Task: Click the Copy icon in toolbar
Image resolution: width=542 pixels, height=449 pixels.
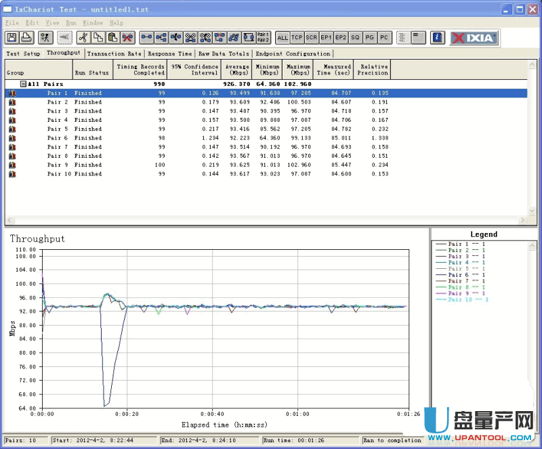Action: click(98, 38)
